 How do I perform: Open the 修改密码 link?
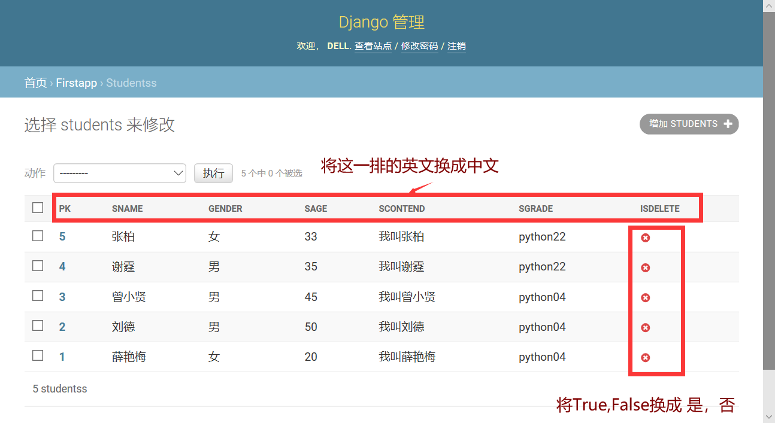click(x=420, y=46)
